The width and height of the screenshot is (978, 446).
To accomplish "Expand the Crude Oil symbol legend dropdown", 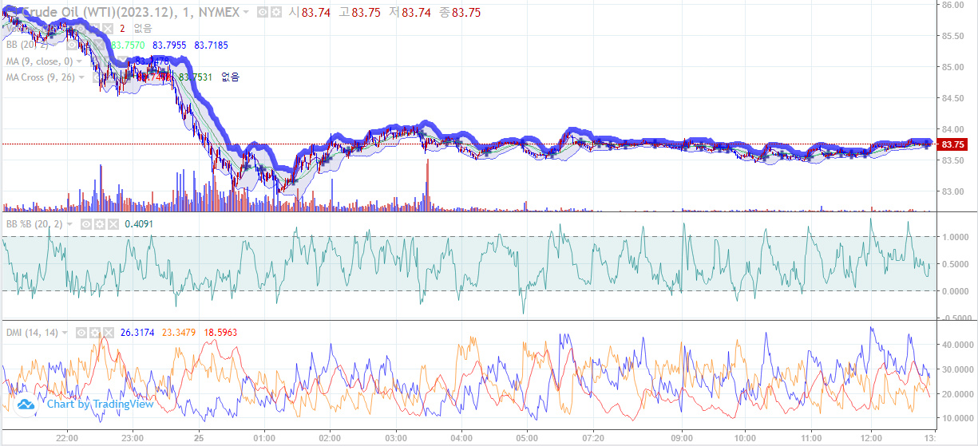I will point(246,13).
